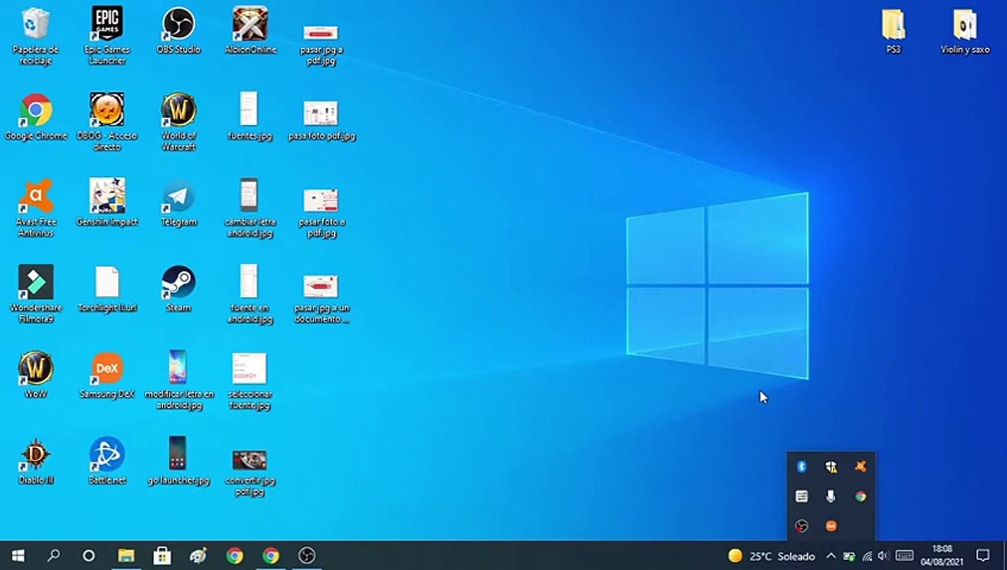The image size is (1007, 570).
Task: Select the Diablo III desktop shortcut
Action: (36, 462)
